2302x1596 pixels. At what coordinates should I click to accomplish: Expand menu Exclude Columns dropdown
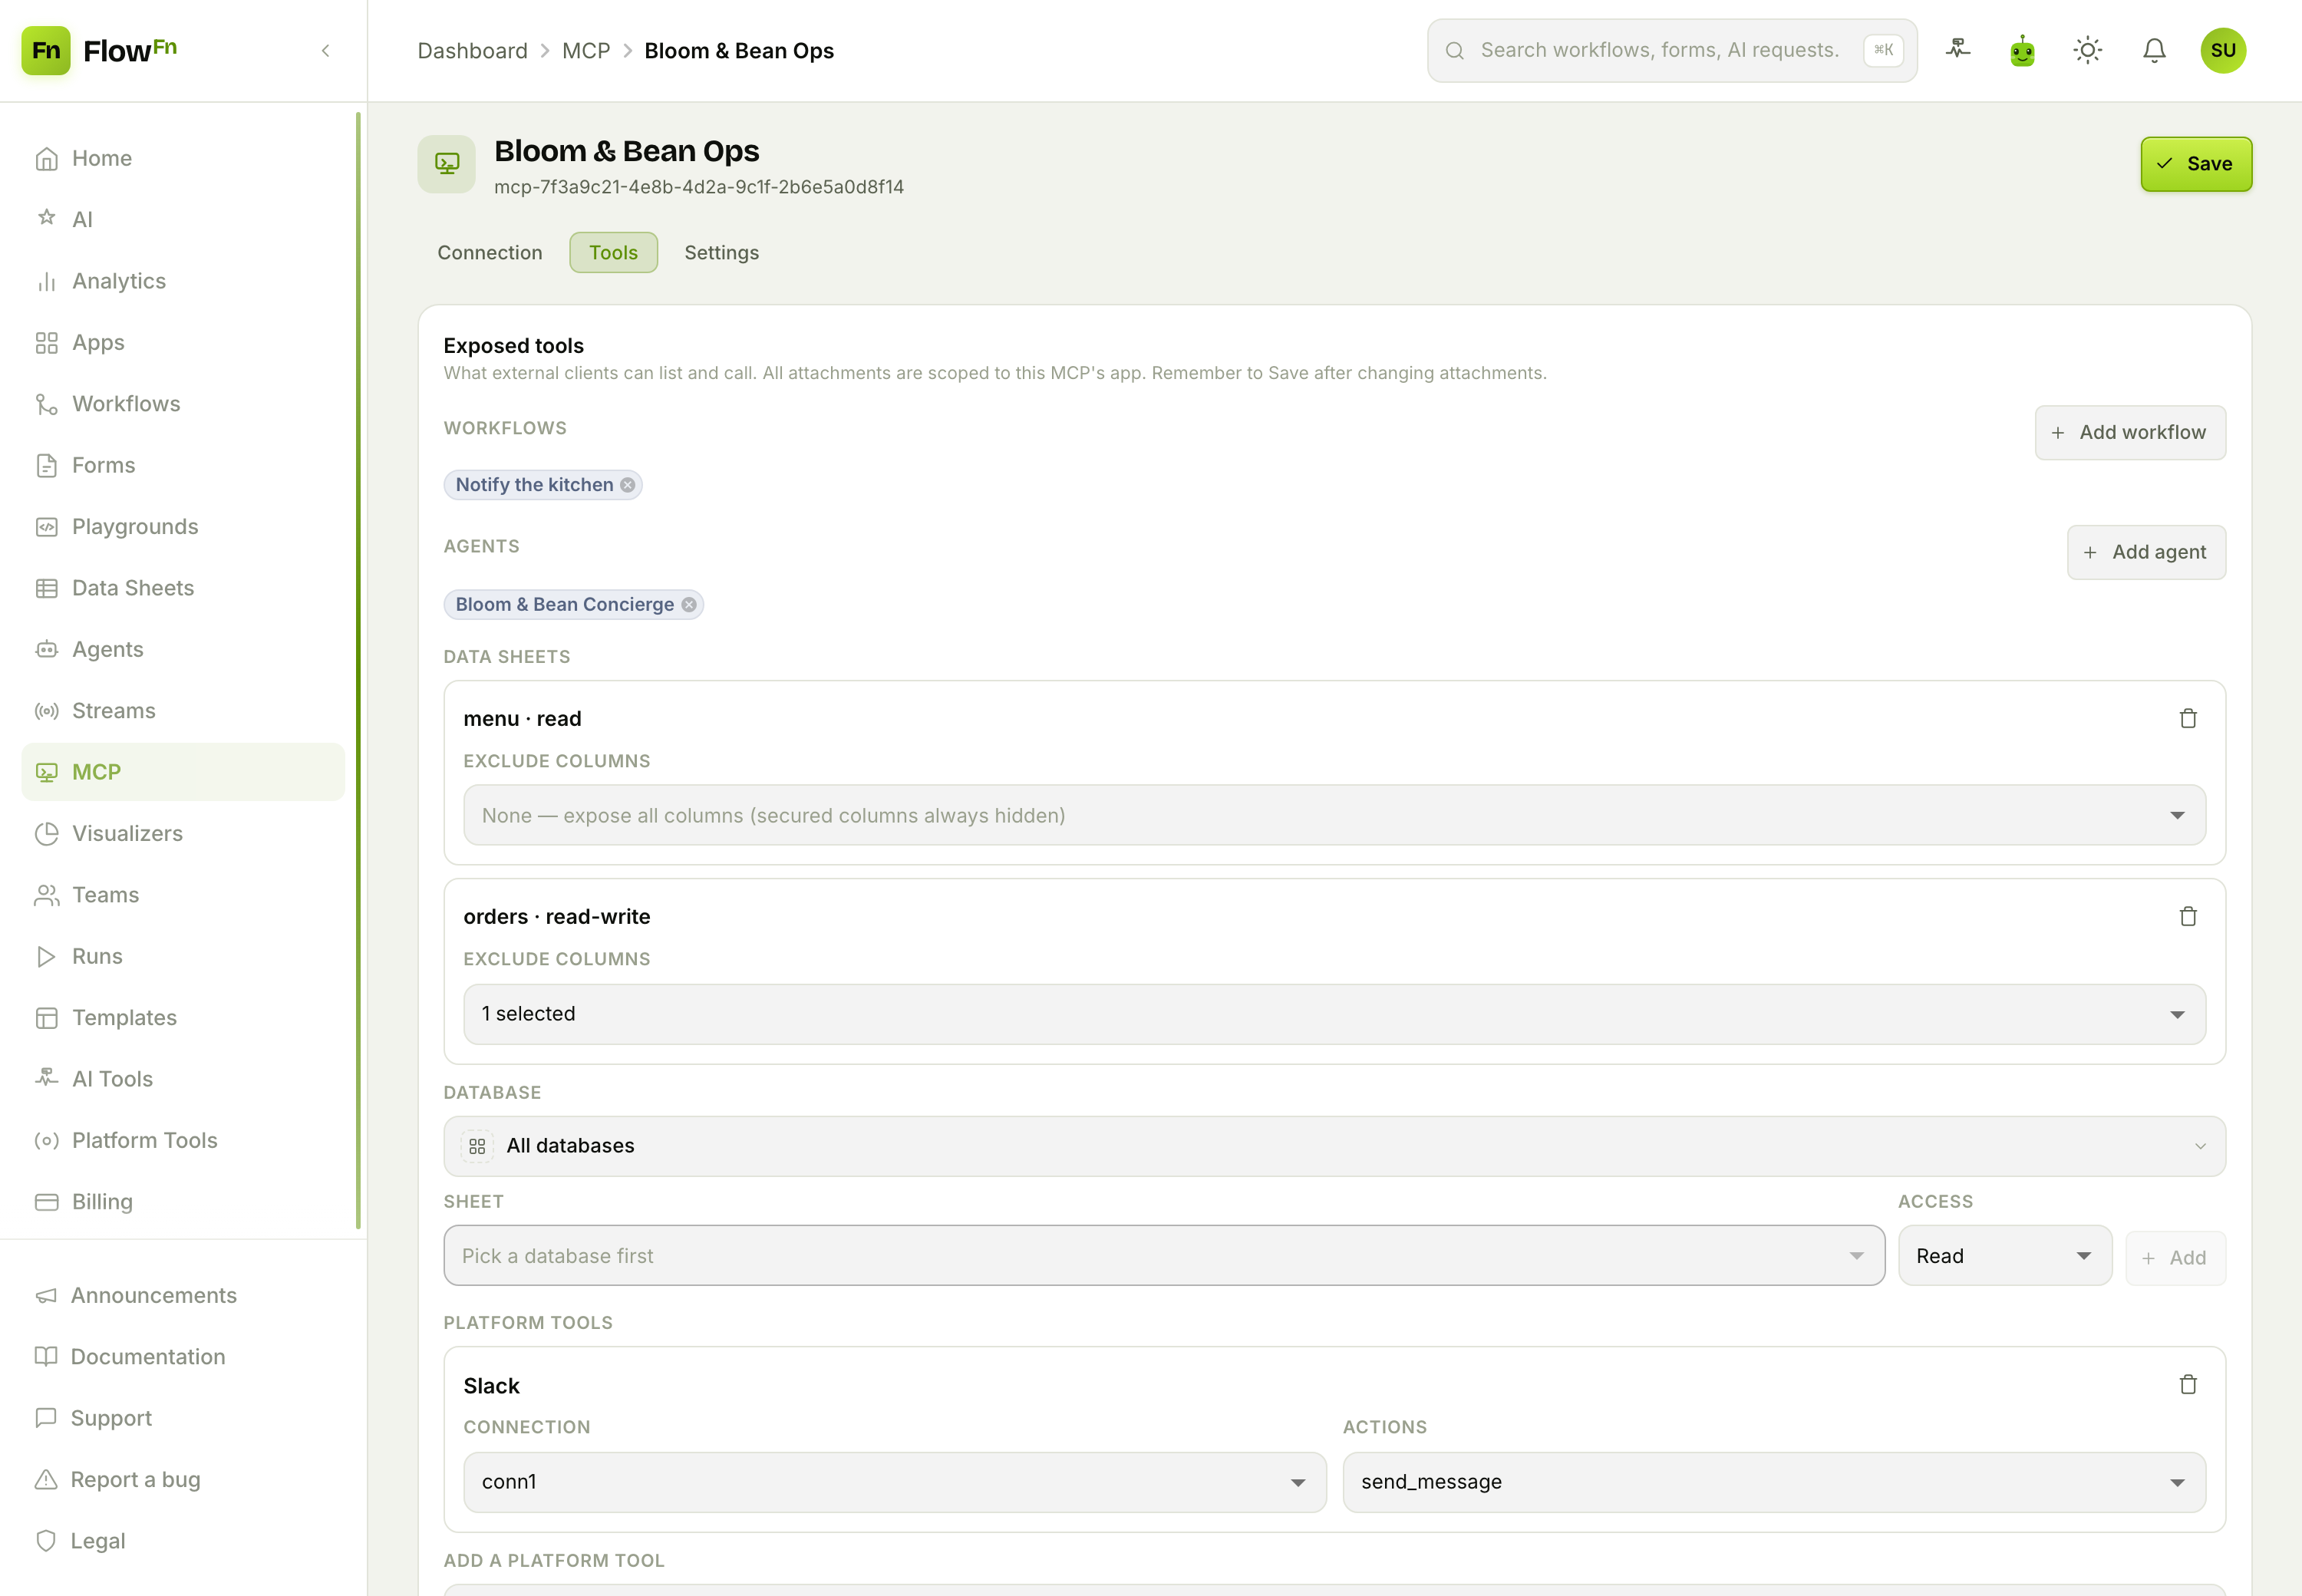[x=1334, y=815]
